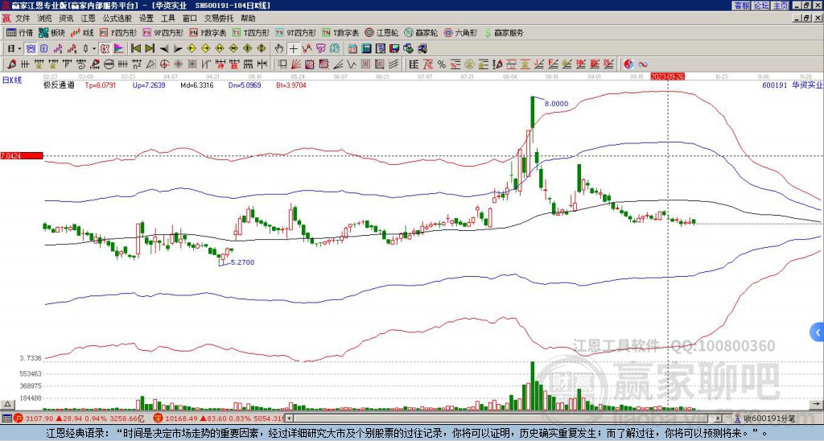This screenshot has width=824, height=441.
Task: Open the 浏览 menu
Action: pyautogui.click(x=45, y=19)
